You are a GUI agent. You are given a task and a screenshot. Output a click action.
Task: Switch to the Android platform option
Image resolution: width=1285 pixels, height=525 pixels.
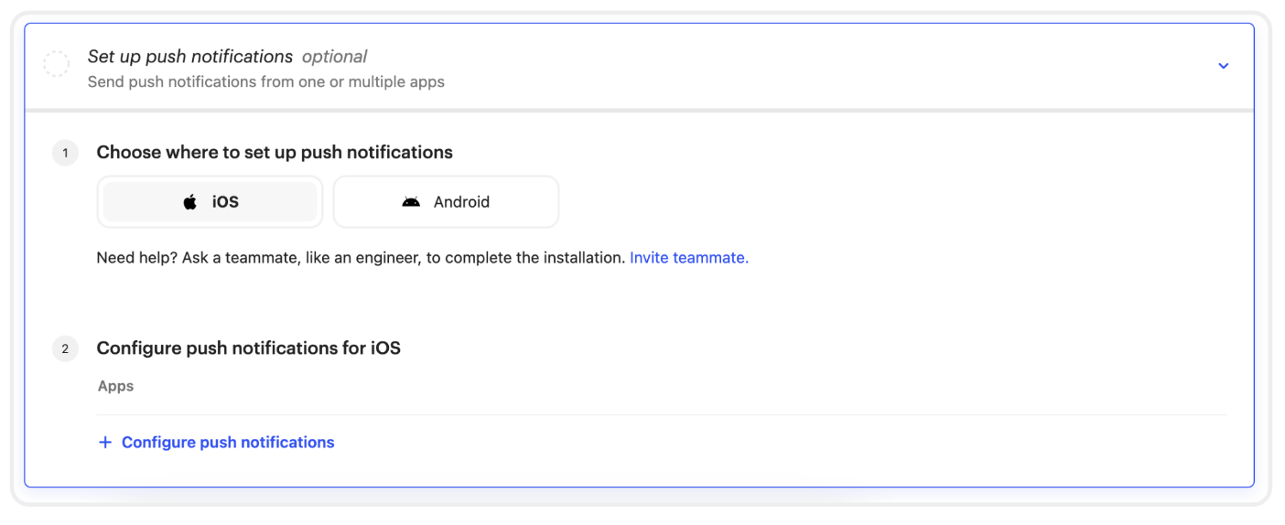446,202
